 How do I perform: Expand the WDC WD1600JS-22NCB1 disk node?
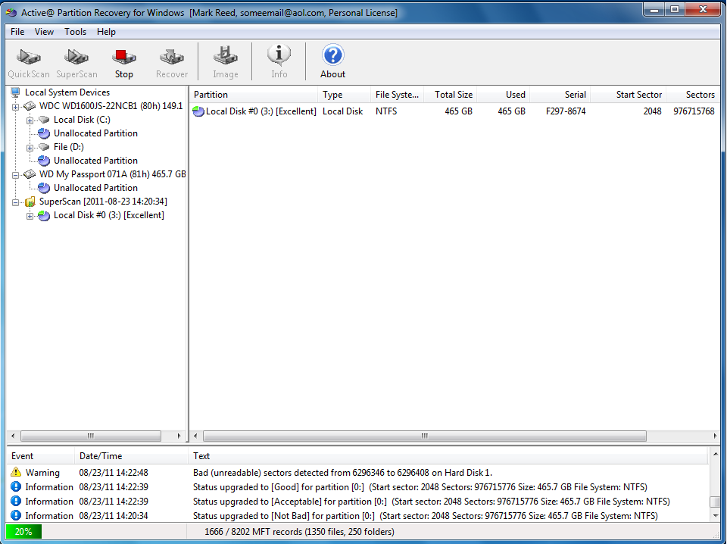pyautogui.click(x=15, y=107)
